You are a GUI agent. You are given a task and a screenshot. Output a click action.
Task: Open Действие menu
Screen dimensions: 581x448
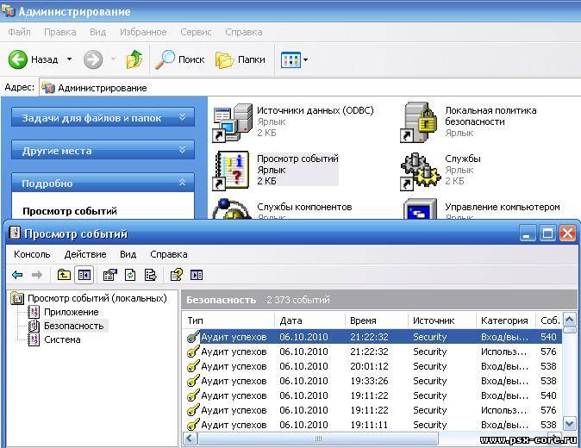coord(85,254)
